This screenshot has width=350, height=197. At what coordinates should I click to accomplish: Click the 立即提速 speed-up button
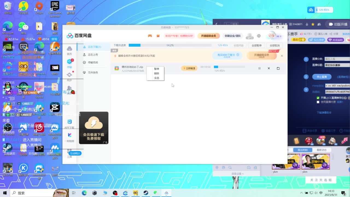coord(189,68)
